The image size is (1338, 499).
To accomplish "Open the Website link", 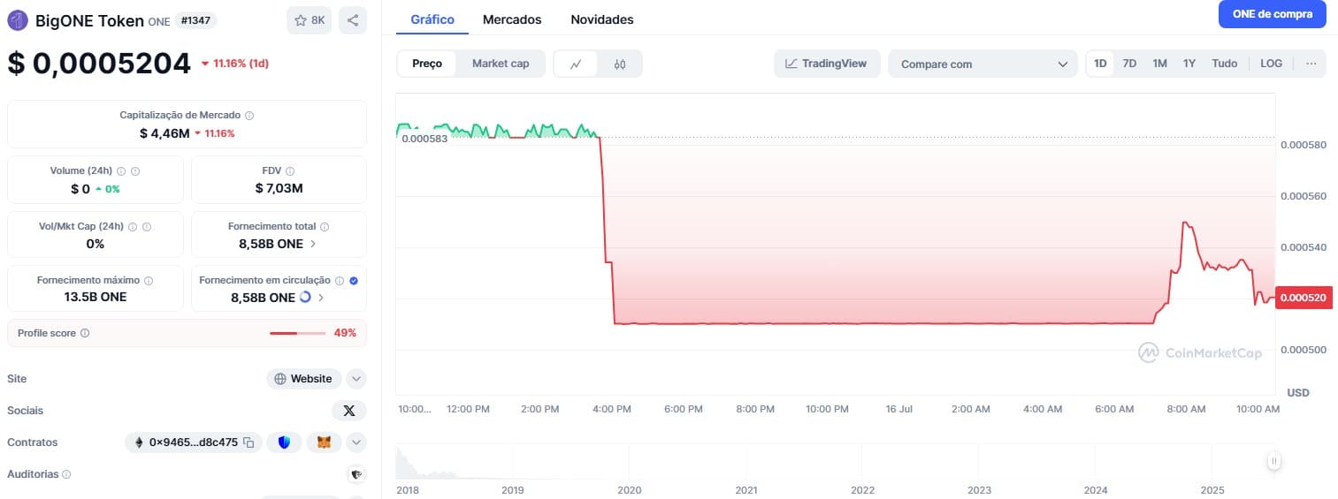I will tap(304, 379).
